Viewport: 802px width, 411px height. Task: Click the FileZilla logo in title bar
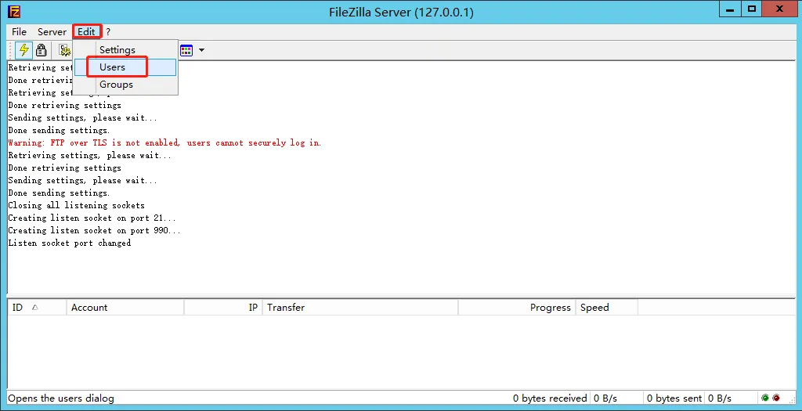pos(14,11)
